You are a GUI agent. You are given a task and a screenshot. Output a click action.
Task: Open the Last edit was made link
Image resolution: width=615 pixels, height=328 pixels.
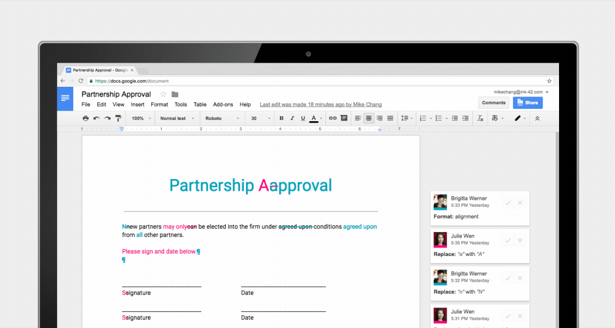click(x=321, y=105)
